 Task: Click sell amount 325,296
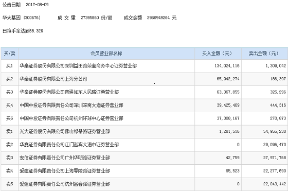(x=278, y=92)
